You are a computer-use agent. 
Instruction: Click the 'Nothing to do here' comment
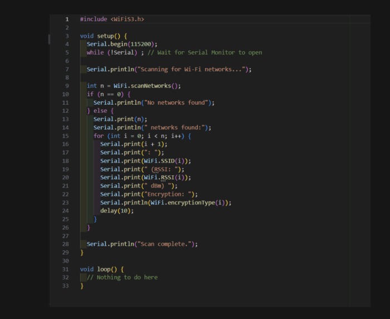[x=122, y=277]
